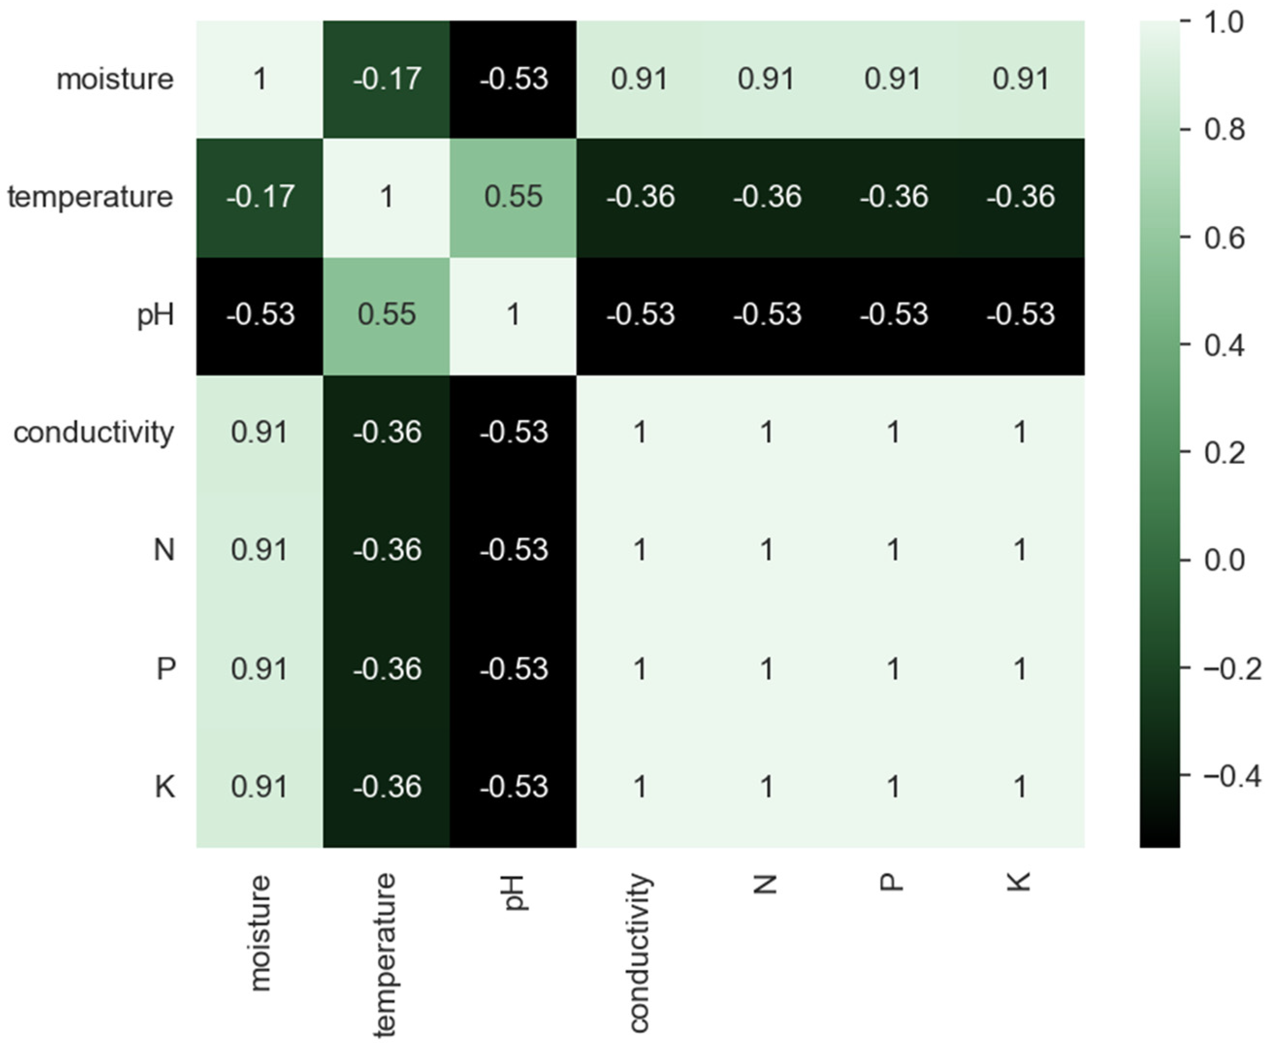This screenshot has height=1052, width=1272.
Task: Select the temperature label on the x-axis
Action: pos(385,955)
